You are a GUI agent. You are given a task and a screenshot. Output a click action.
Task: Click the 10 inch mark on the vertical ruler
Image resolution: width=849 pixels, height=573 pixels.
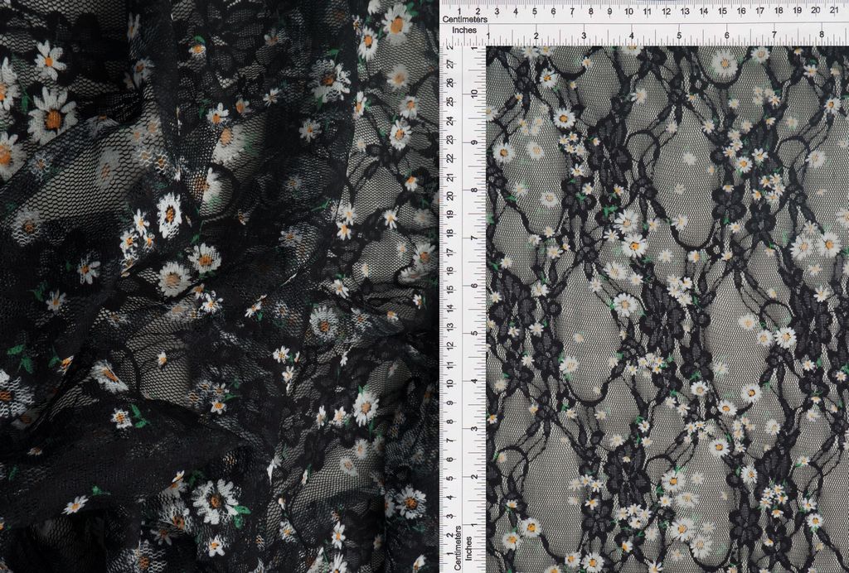click(x=474, y=93)
